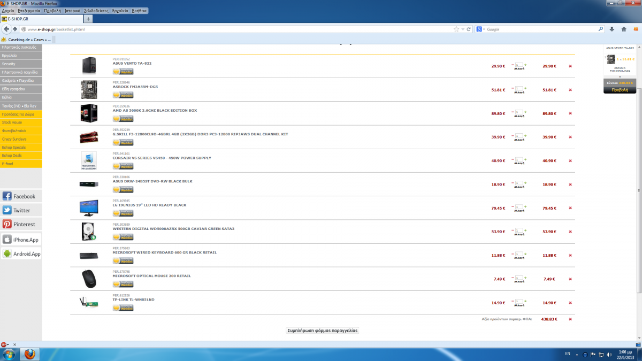The image size is (642, 361).
Task: Add AMD A8 5600K to Wishlist
Action: pyautogui.click(x=123, y=119)
